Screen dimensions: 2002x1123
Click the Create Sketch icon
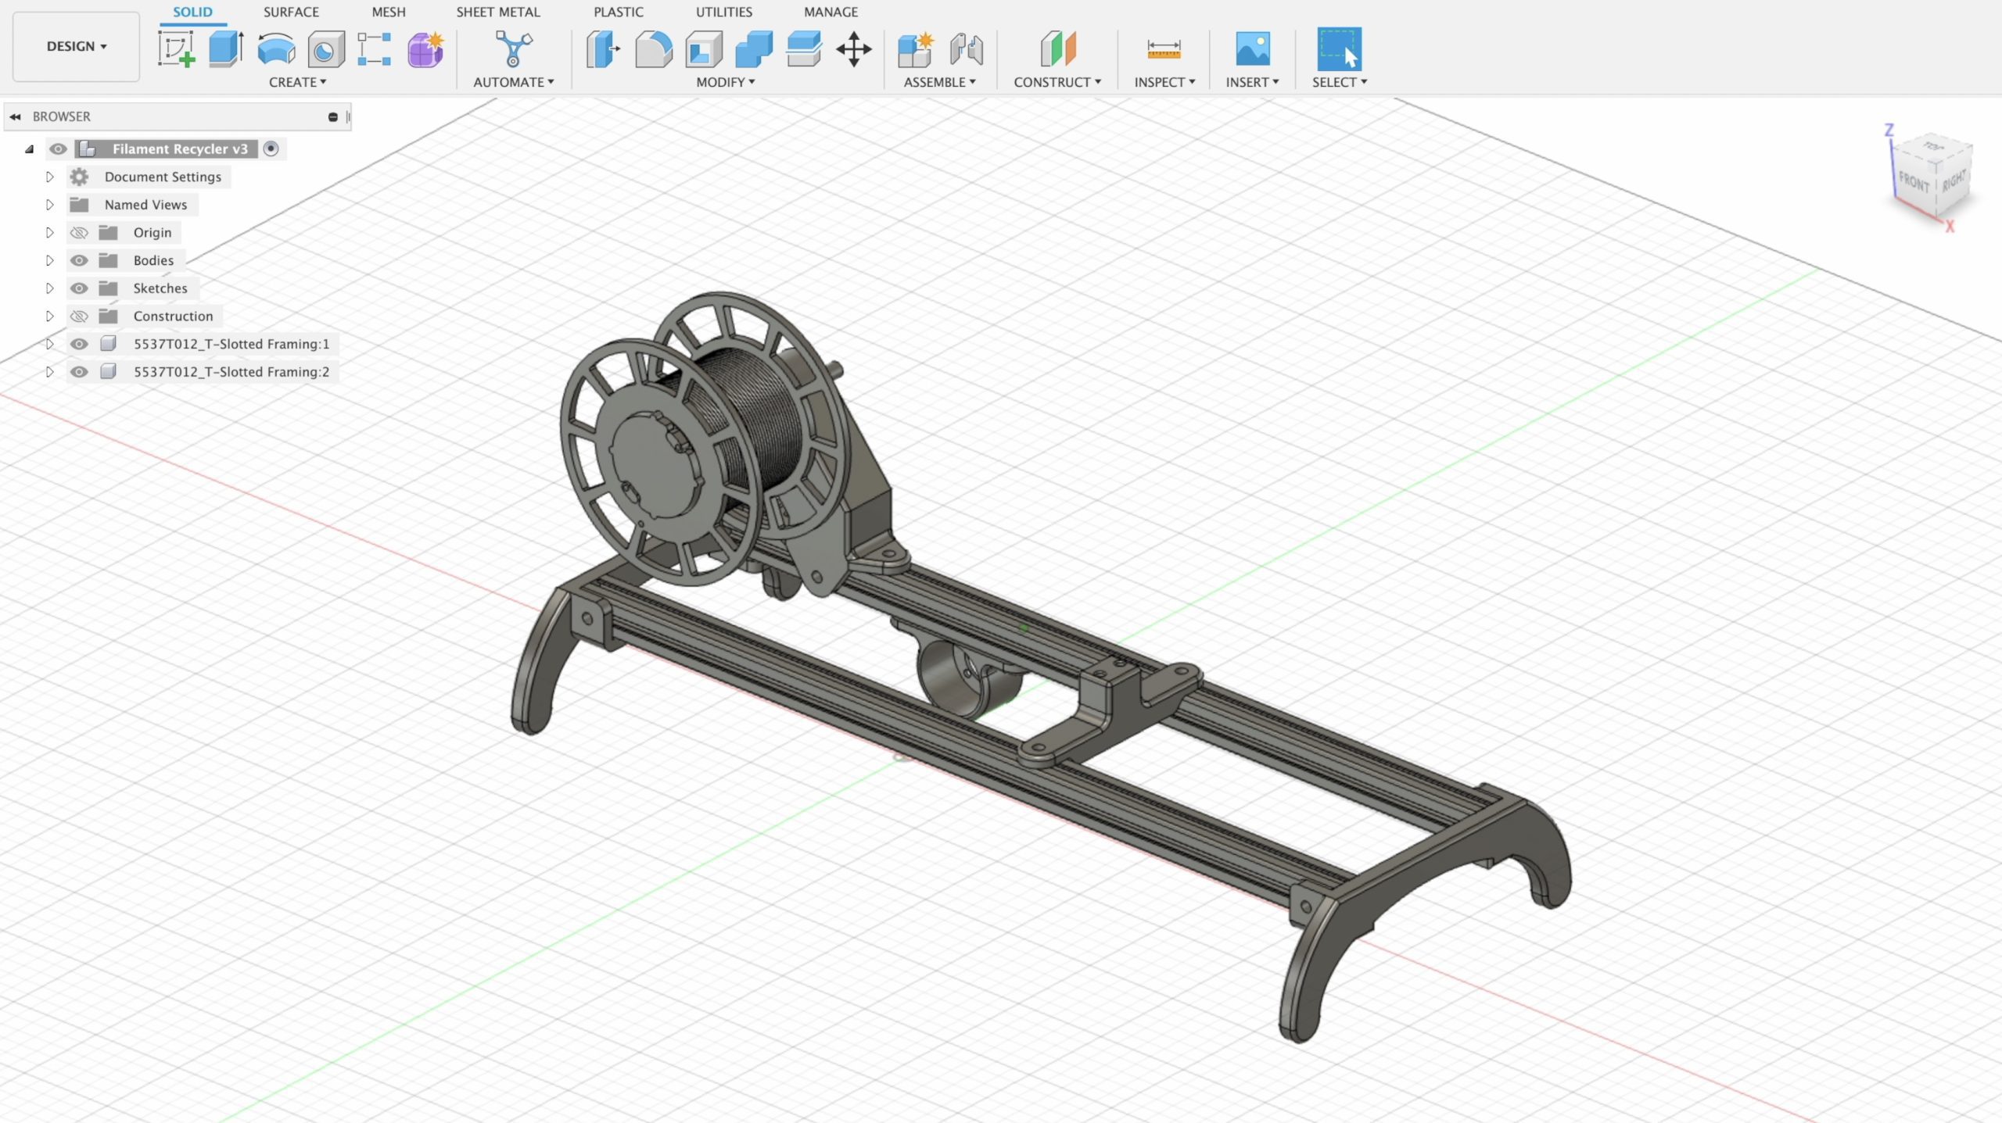pos(176,49)
